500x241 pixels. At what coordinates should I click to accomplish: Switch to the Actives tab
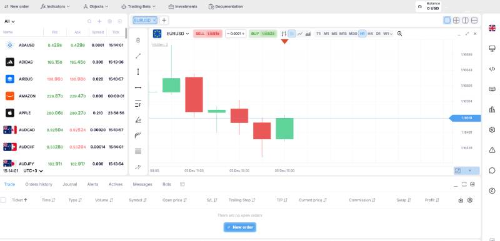(116, 184)
